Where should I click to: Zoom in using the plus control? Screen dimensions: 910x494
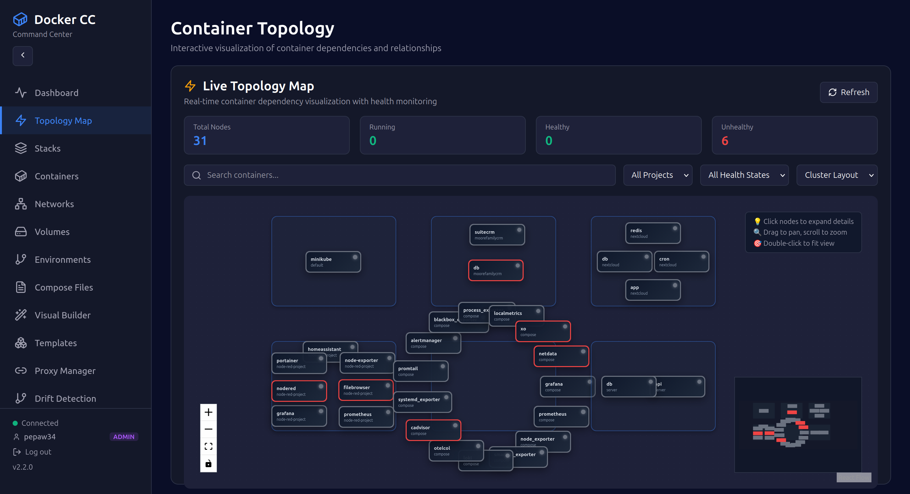[209, 412]
